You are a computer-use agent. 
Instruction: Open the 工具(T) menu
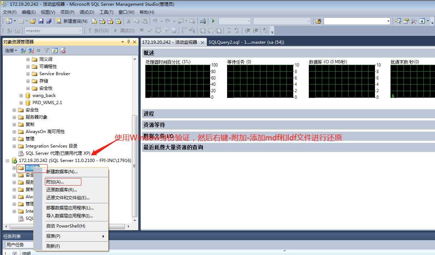pos(106,12)
